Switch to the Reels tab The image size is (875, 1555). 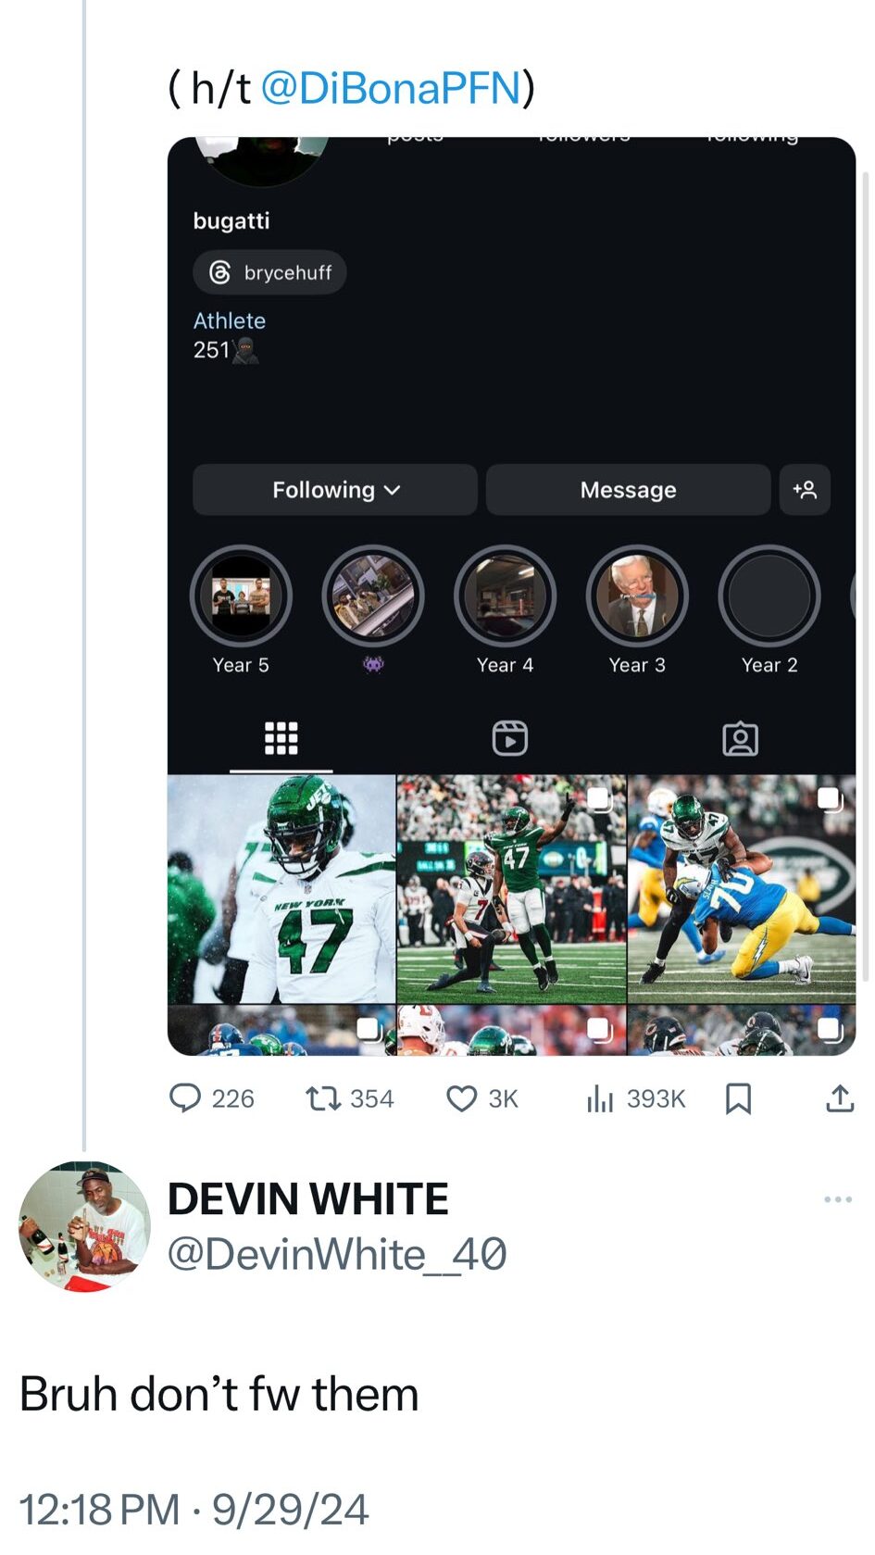coord(509,738)
